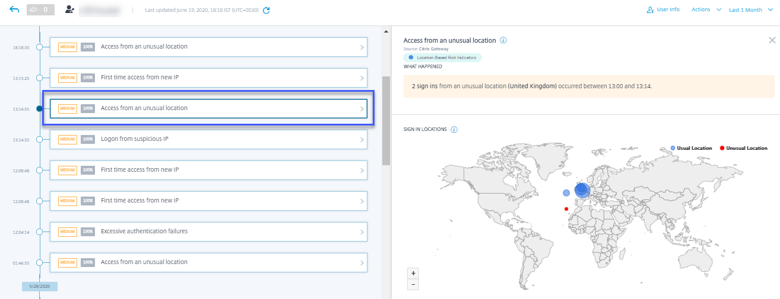Image resolution: width=780 pixels, height=299 pixels.
Task: Zoom in on the map
Action: (x=413, y=273)
